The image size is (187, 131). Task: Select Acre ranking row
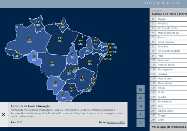coord(168,106)
